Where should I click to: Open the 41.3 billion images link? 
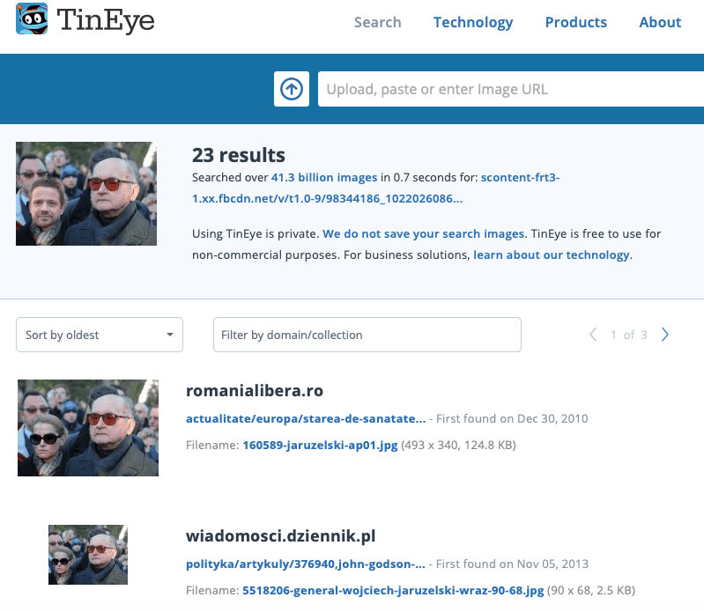coord(324,178)
